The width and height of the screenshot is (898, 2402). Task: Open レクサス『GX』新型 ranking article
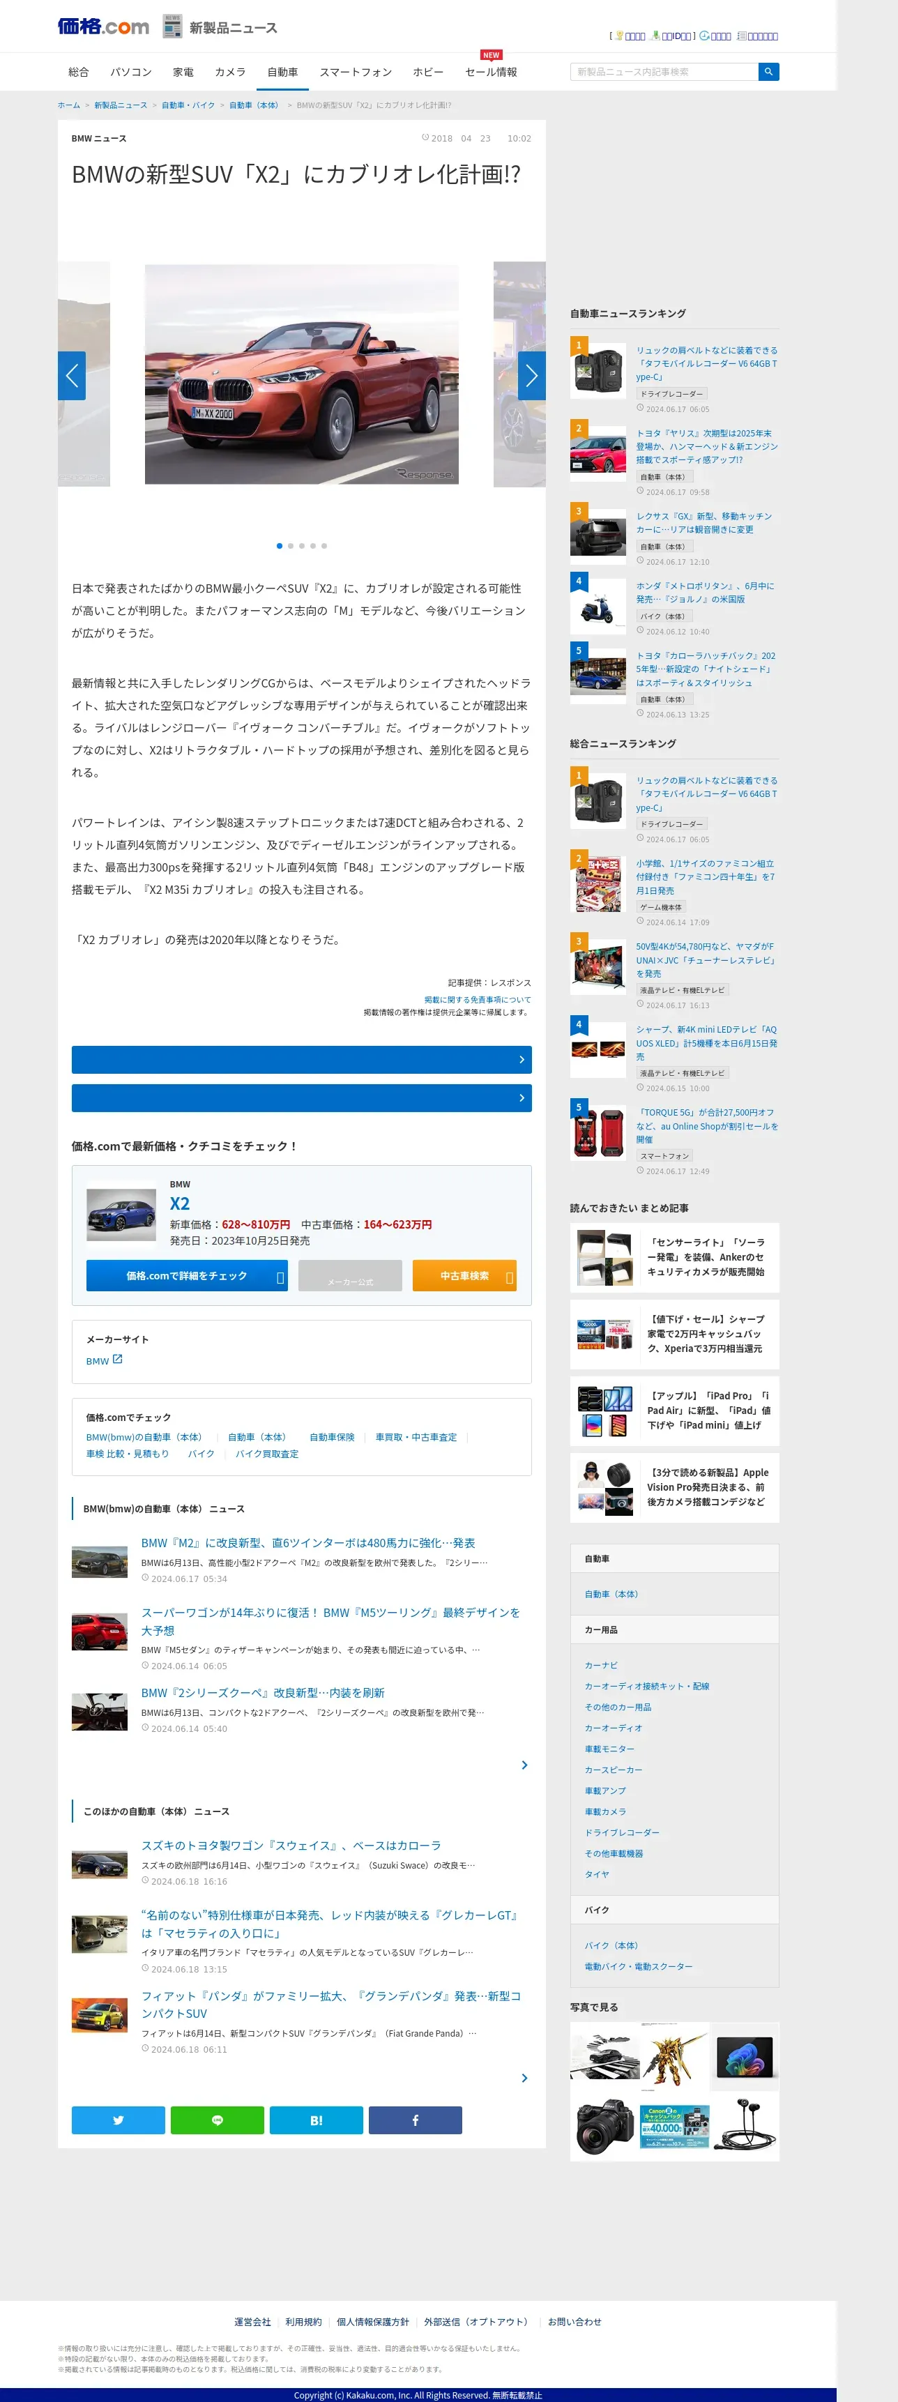[704, 523]
